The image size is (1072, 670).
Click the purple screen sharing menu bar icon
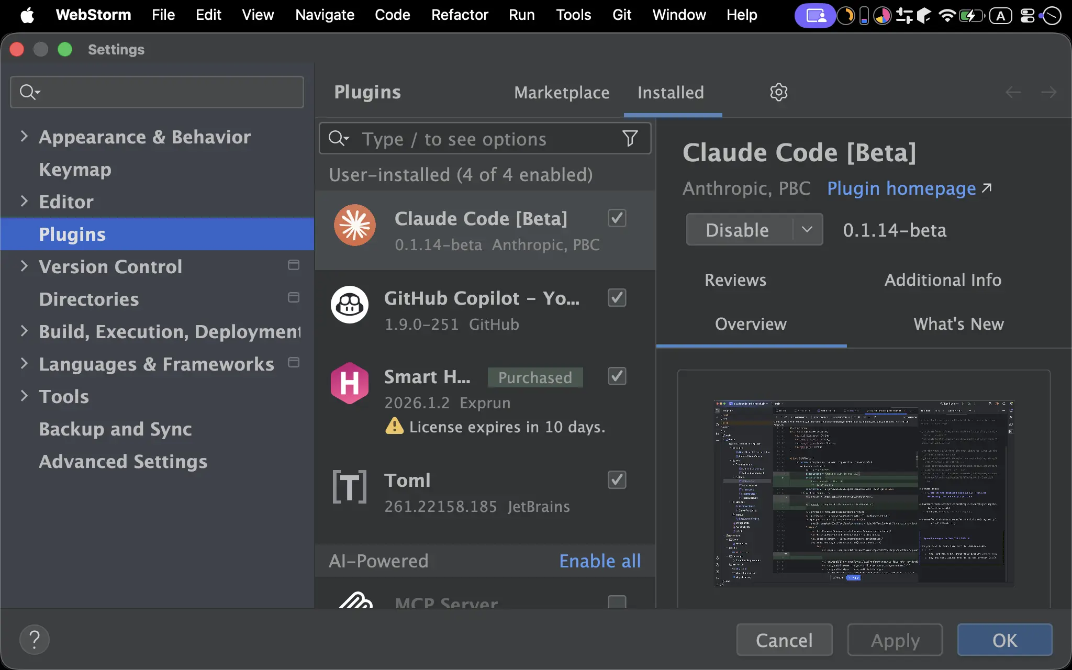(815, 16)
